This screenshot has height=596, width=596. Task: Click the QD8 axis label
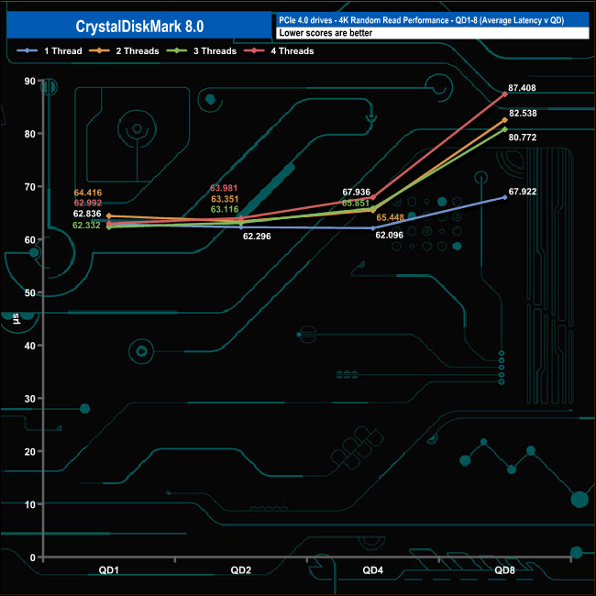(x=505, y=569)
